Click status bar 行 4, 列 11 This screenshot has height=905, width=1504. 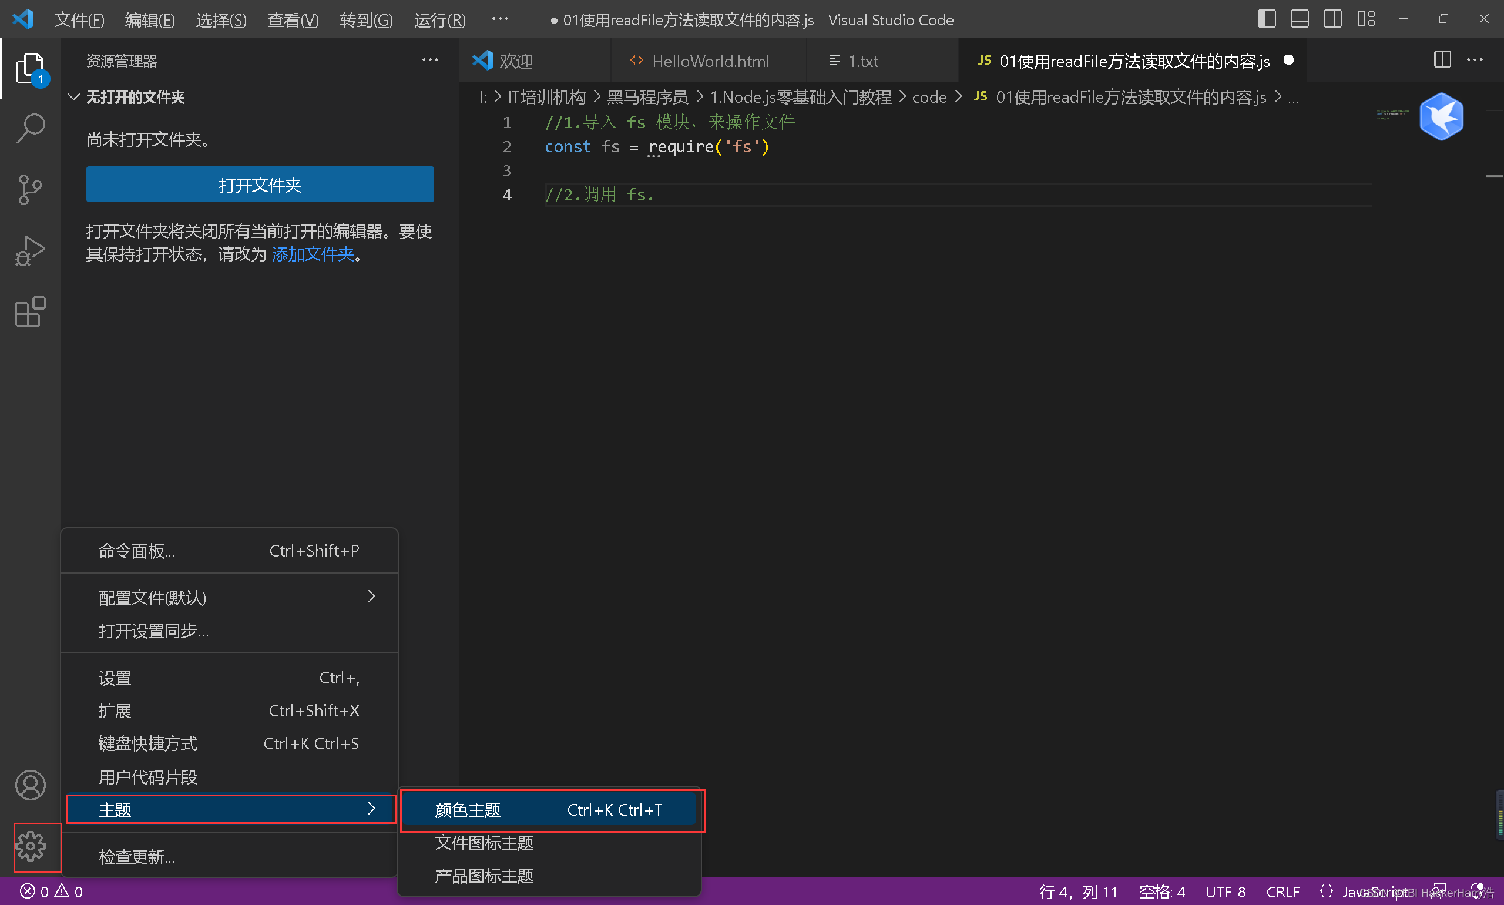(1078, 891)
